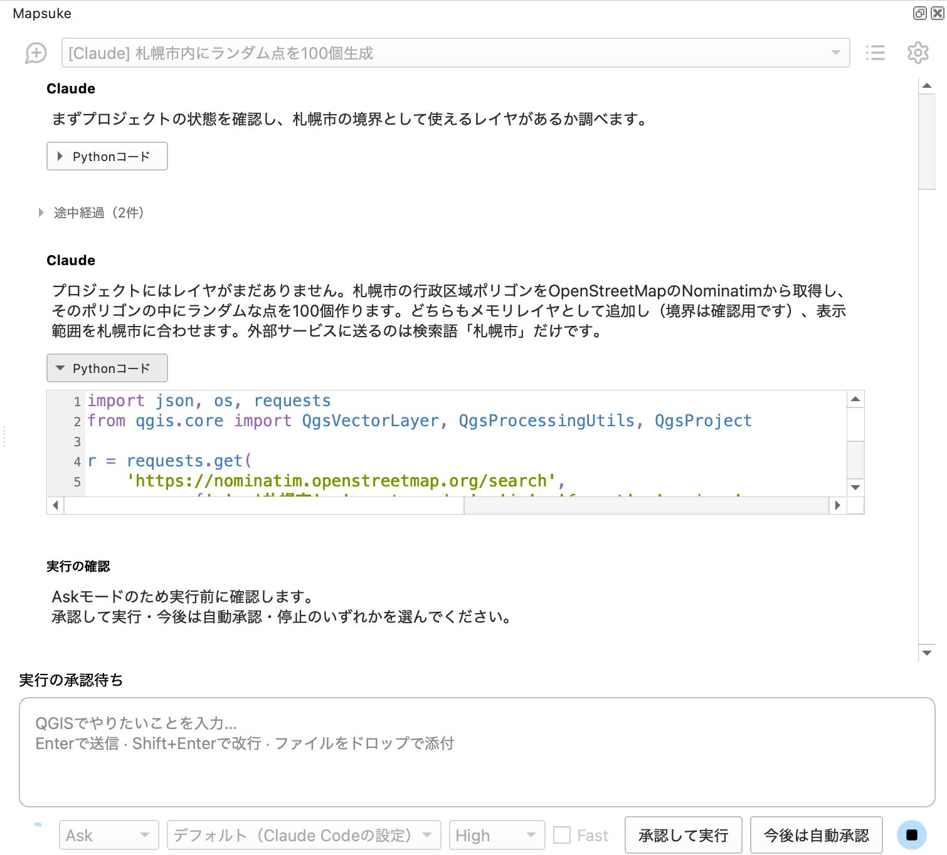Image resolution: width=947 pixels, height=855 pixels.
Task: Click code block right scroll arrow
Action: click(838, 505)
